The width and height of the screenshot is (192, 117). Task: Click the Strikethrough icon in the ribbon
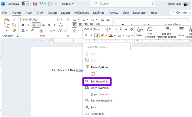tap(43, 25)
